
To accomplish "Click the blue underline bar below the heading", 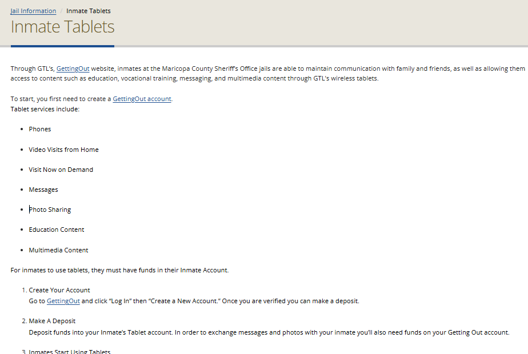I will point(62,46).
